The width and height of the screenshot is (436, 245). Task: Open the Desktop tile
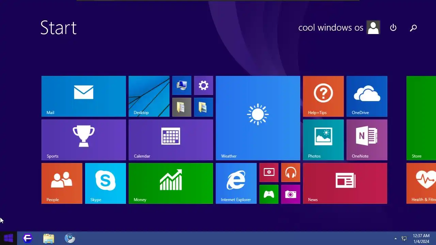click(x=149, y=96)
